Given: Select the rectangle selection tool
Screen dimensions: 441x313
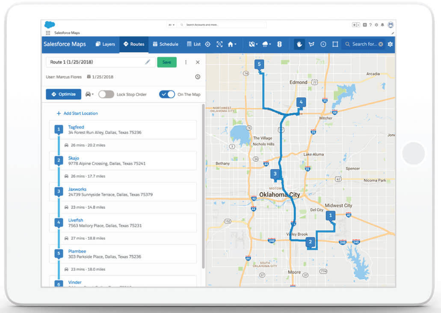Looking at the screenshot, I should tap(336, 44).
